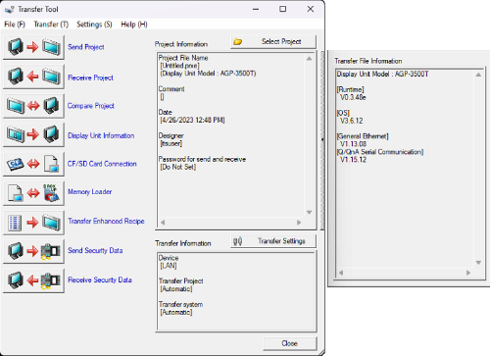This screenshot has height=356, width=490.
Task: Open the File (F) menu
Action: pyautogui.click(x=15, y=25)
